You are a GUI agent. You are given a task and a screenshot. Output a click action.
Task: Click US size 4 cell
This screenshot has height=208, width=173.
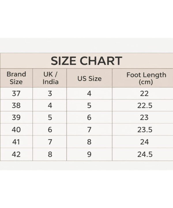click(89, 93)
